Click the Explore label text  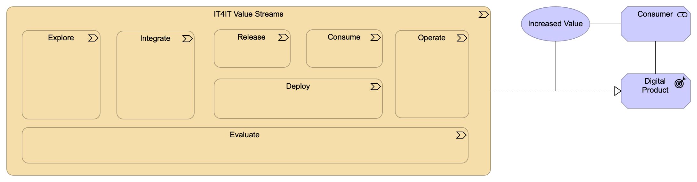(61, 38)
